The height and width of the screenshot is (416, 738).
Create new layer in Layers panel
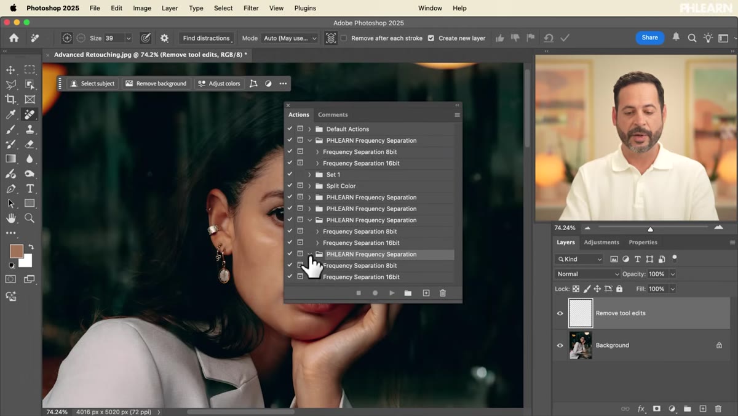703,409
